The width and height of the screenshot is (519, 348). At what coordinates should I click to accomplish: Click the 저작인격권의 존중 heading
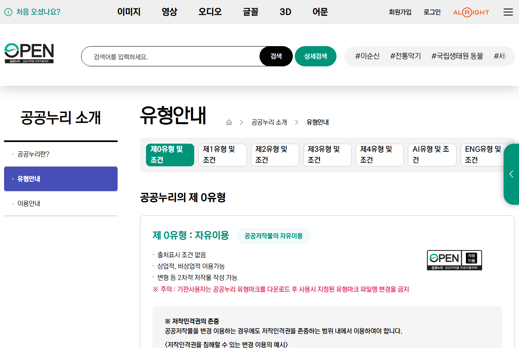(192, 321)
